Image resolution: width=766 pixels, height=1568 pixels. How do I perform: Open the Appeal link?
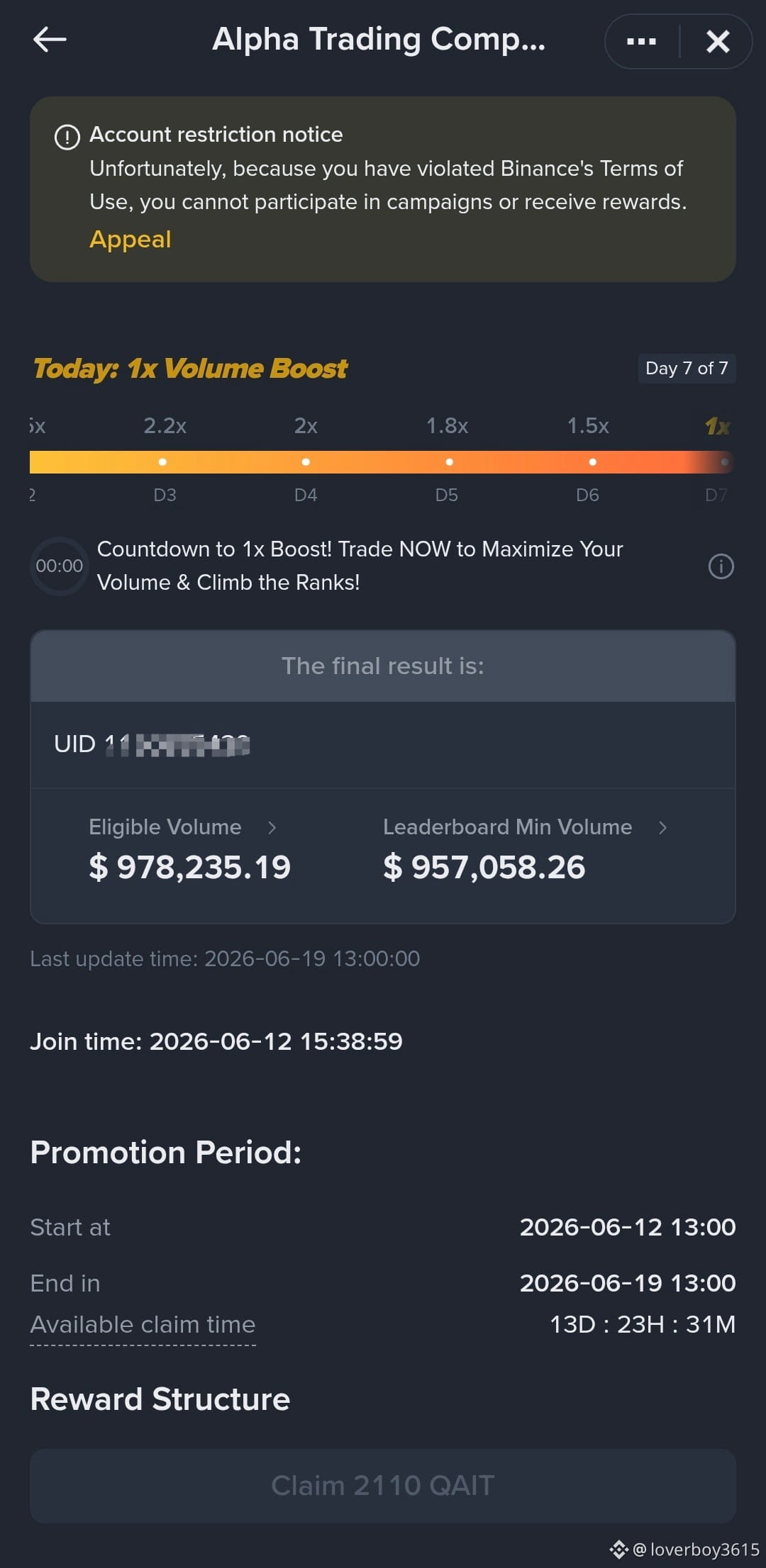coord(131,240)
